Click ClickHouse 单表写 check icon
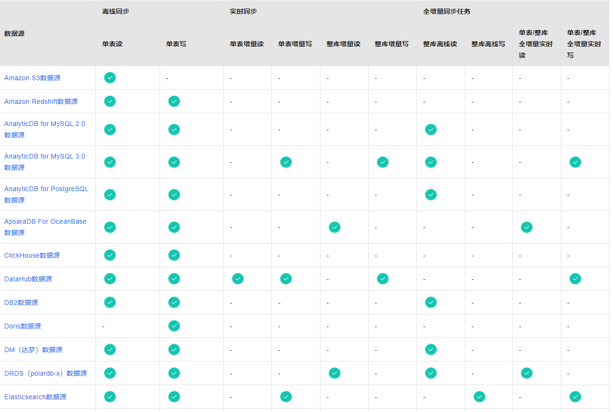Screen dimensions: 615x412 tap(174, 255)
